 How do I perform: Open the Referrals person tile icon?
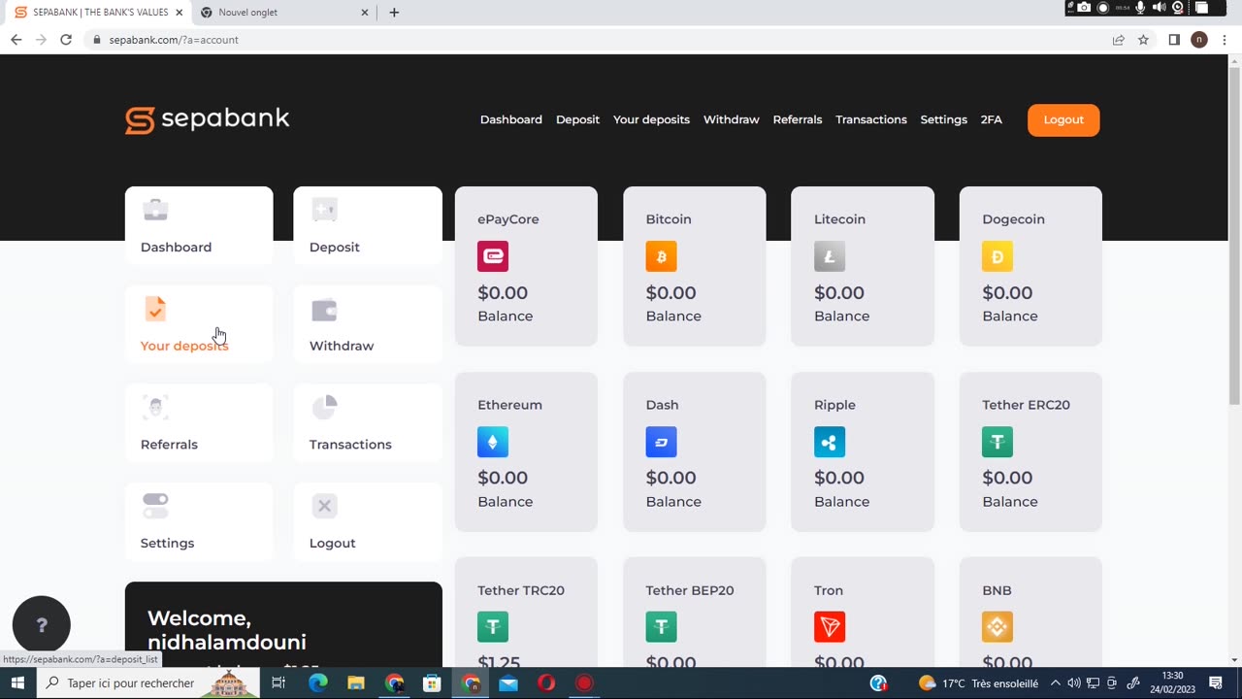(x=155, y=408)
